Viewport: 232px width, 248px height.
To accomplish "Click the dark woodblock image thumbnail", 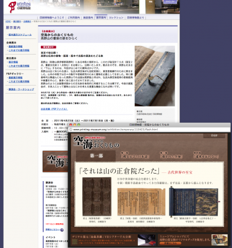I will [x=97, y=197].
